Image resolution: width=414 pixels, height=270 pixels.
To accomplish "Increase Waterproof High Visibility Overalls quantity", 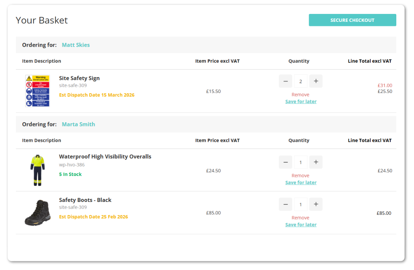I will pyautogui.click(x=316, y=162).
